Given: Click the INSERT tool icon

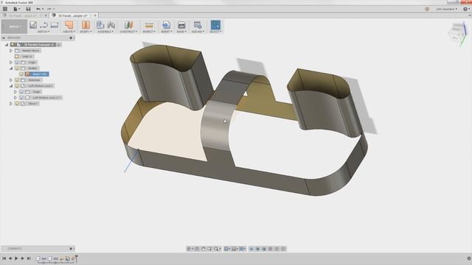Looking at the screenshot, I should pos(166,25).
